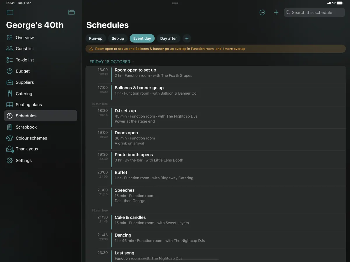The image size is (350, 262).
Task: Focus the Search this schedule field
Action: click(x=314, y=13)
